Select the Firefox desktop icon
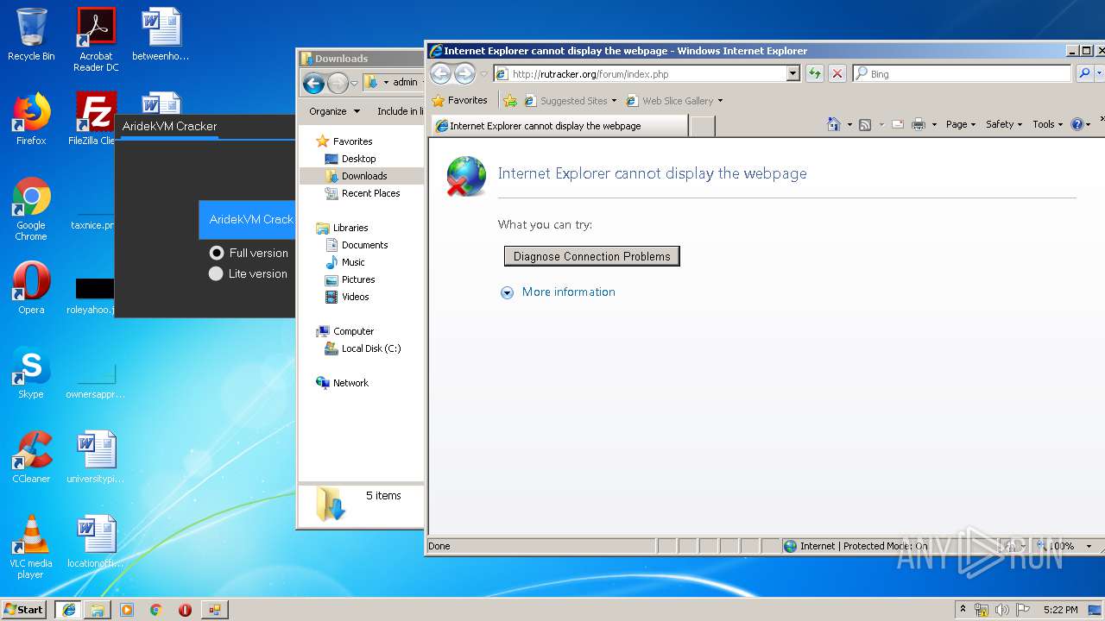1105x621 pixels. click(x=31, y=119)
